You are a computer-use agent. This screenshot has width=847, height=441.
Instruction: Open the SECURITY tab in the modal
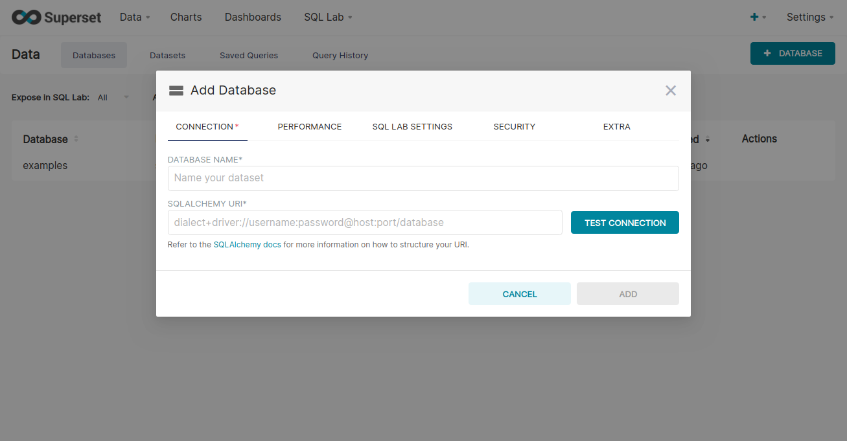514,126
